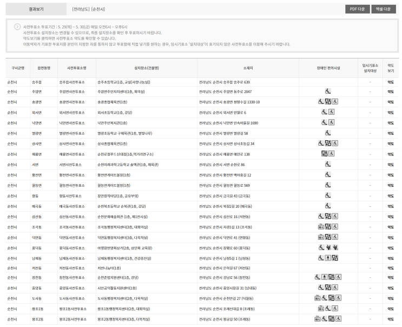Open 약도 map for 해룡면 row

[x=391, y=154]
